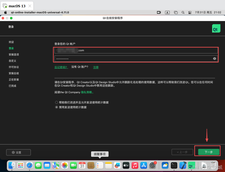Open Messages app in Dock

(x=38, y=165)
